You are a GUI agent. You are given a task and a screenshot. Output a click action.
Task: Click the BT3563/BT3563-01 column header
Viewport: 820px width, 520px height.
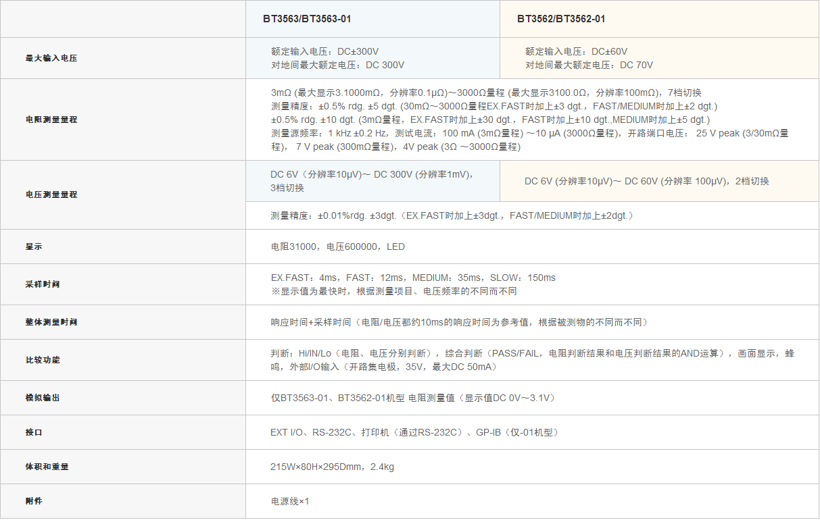[307, 19]
